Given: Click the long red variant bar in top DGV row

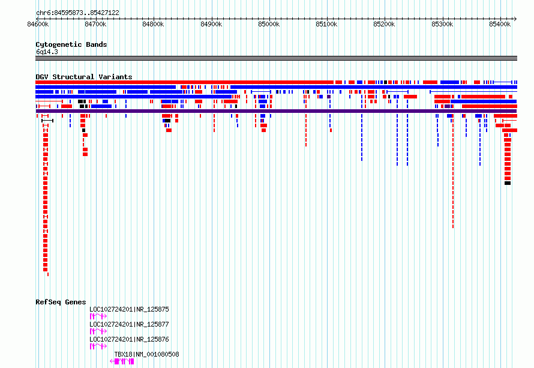Looking at the screenshot, I should 184,82.
